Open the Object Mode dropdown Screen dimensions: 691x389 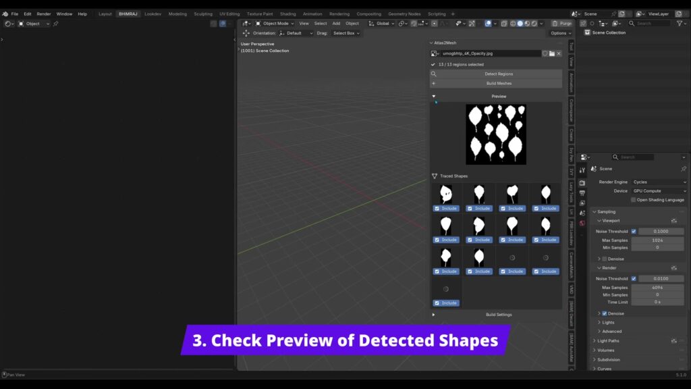coord(275,24)
